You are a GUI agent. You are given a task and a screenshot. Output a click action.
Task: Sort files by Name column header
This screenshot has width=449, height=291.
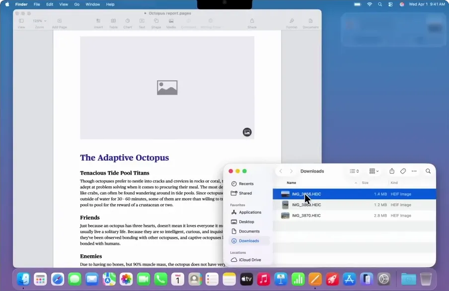click(x=291, y=182)
